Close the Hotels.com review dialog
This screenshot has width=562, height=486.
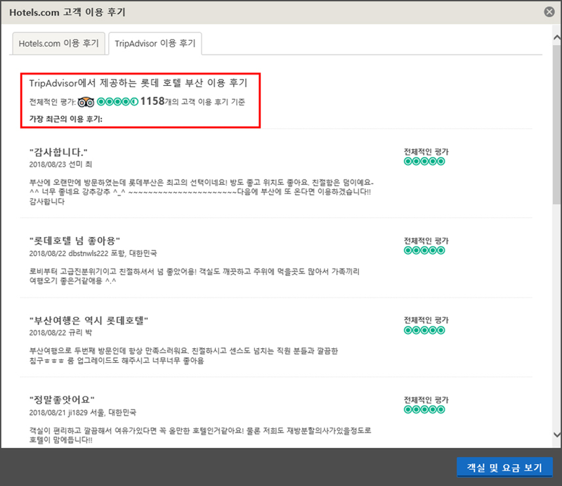pyautogui.click(x=549, y=11)
